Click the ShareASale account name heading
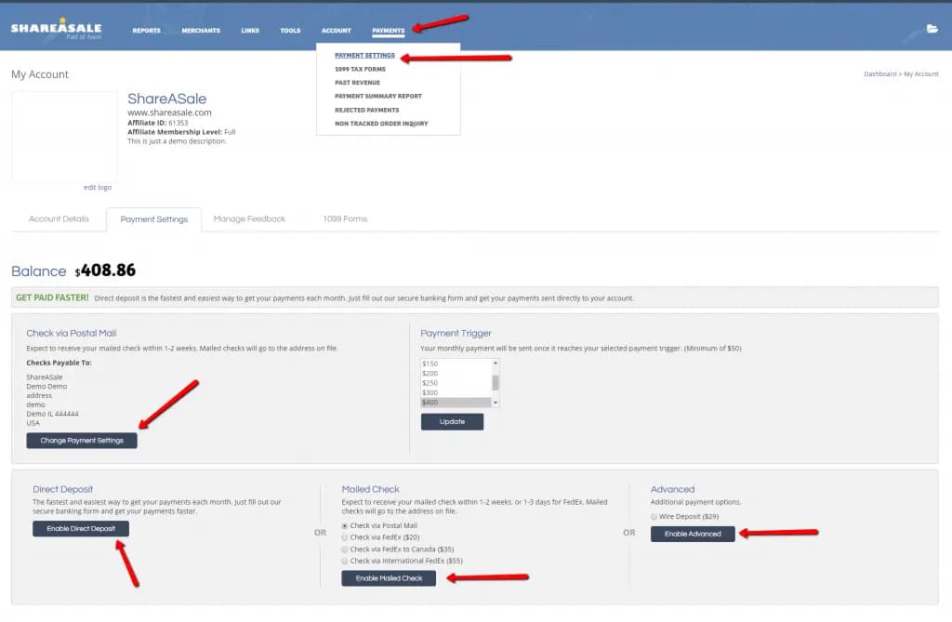Screen dimensions: 952x622 pyautogui.click(x=167, y=99)
